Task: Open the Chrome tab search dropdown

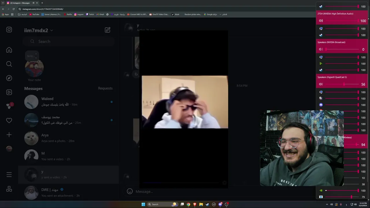Action: [x=3, y=3]
